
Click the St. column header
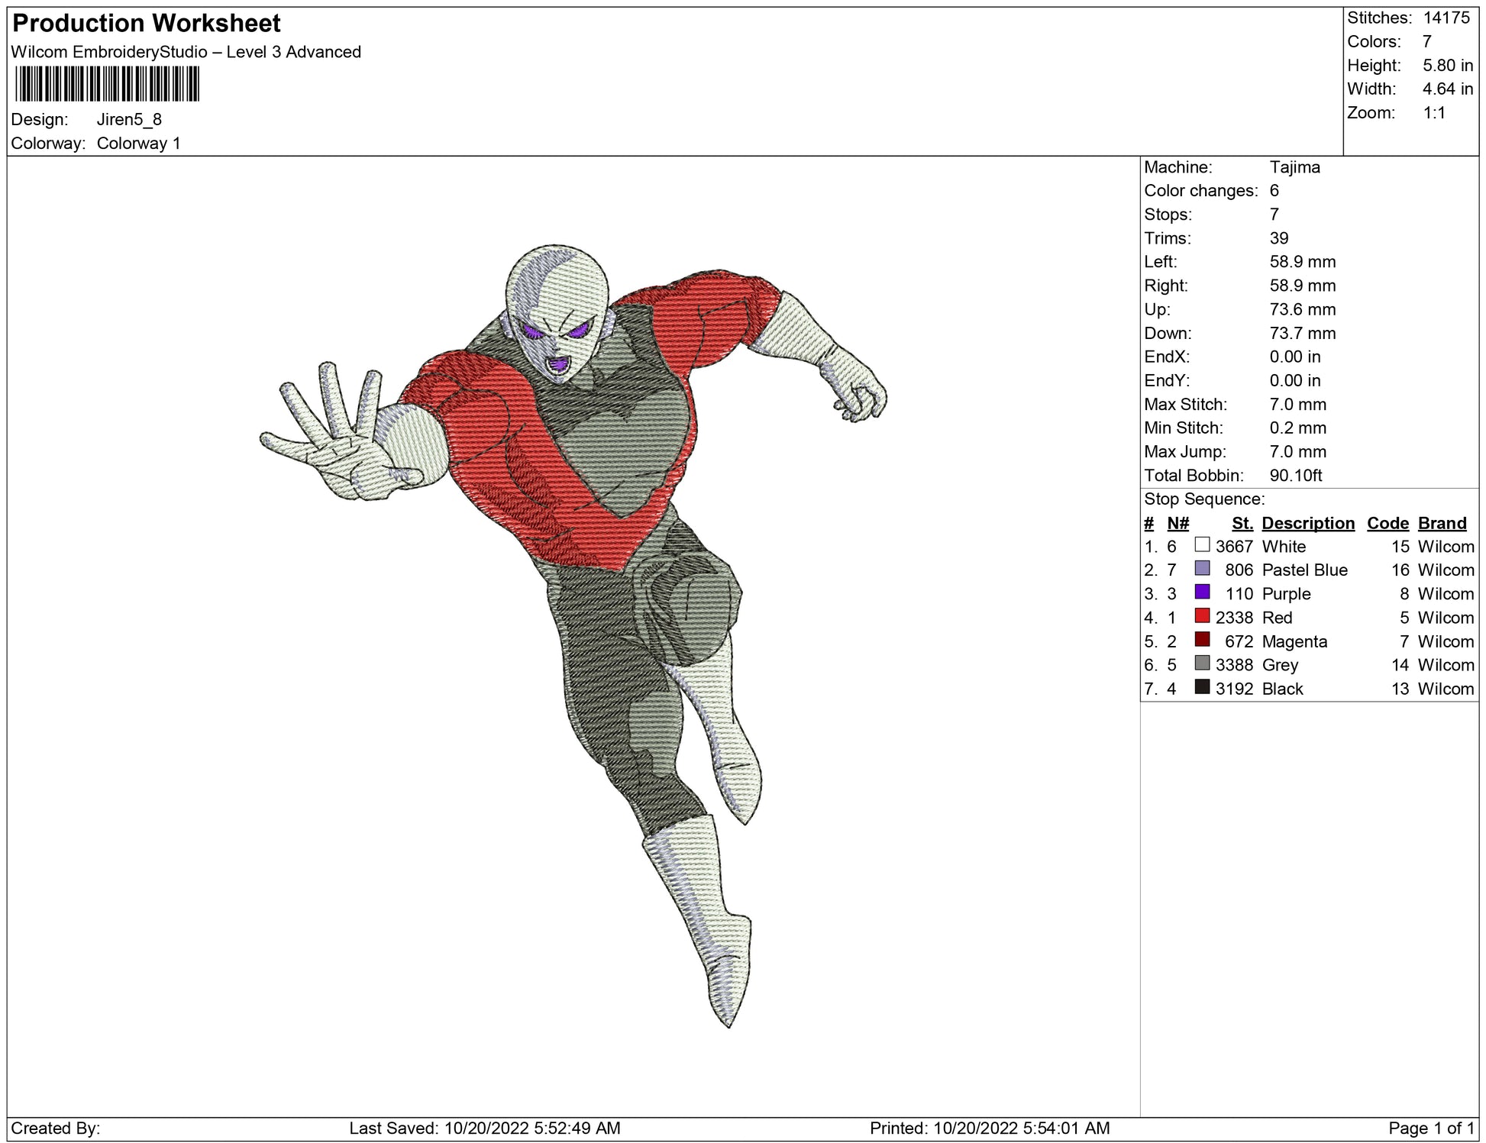[x=1242, y=523]
